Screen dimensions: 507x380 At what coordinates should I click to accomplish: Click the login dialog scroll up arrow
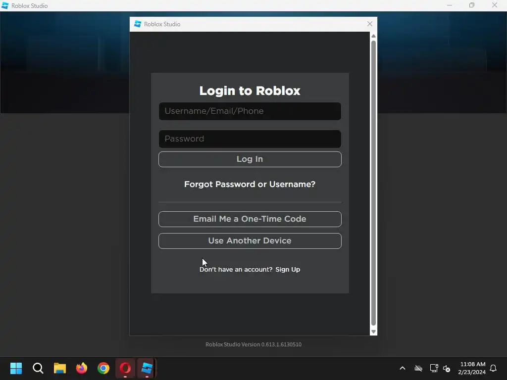coord(373,36)
